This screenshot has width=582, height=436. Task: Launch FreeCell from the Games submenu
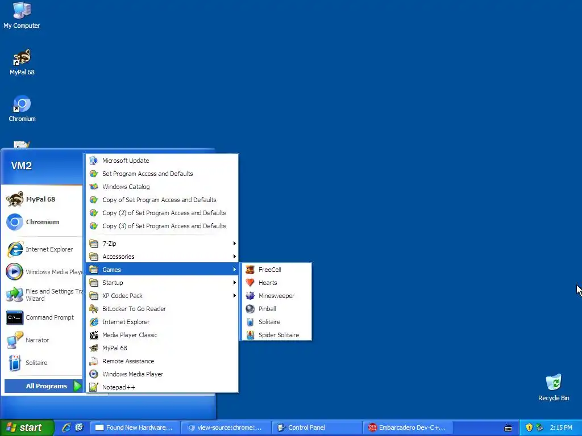pos(276,270)
